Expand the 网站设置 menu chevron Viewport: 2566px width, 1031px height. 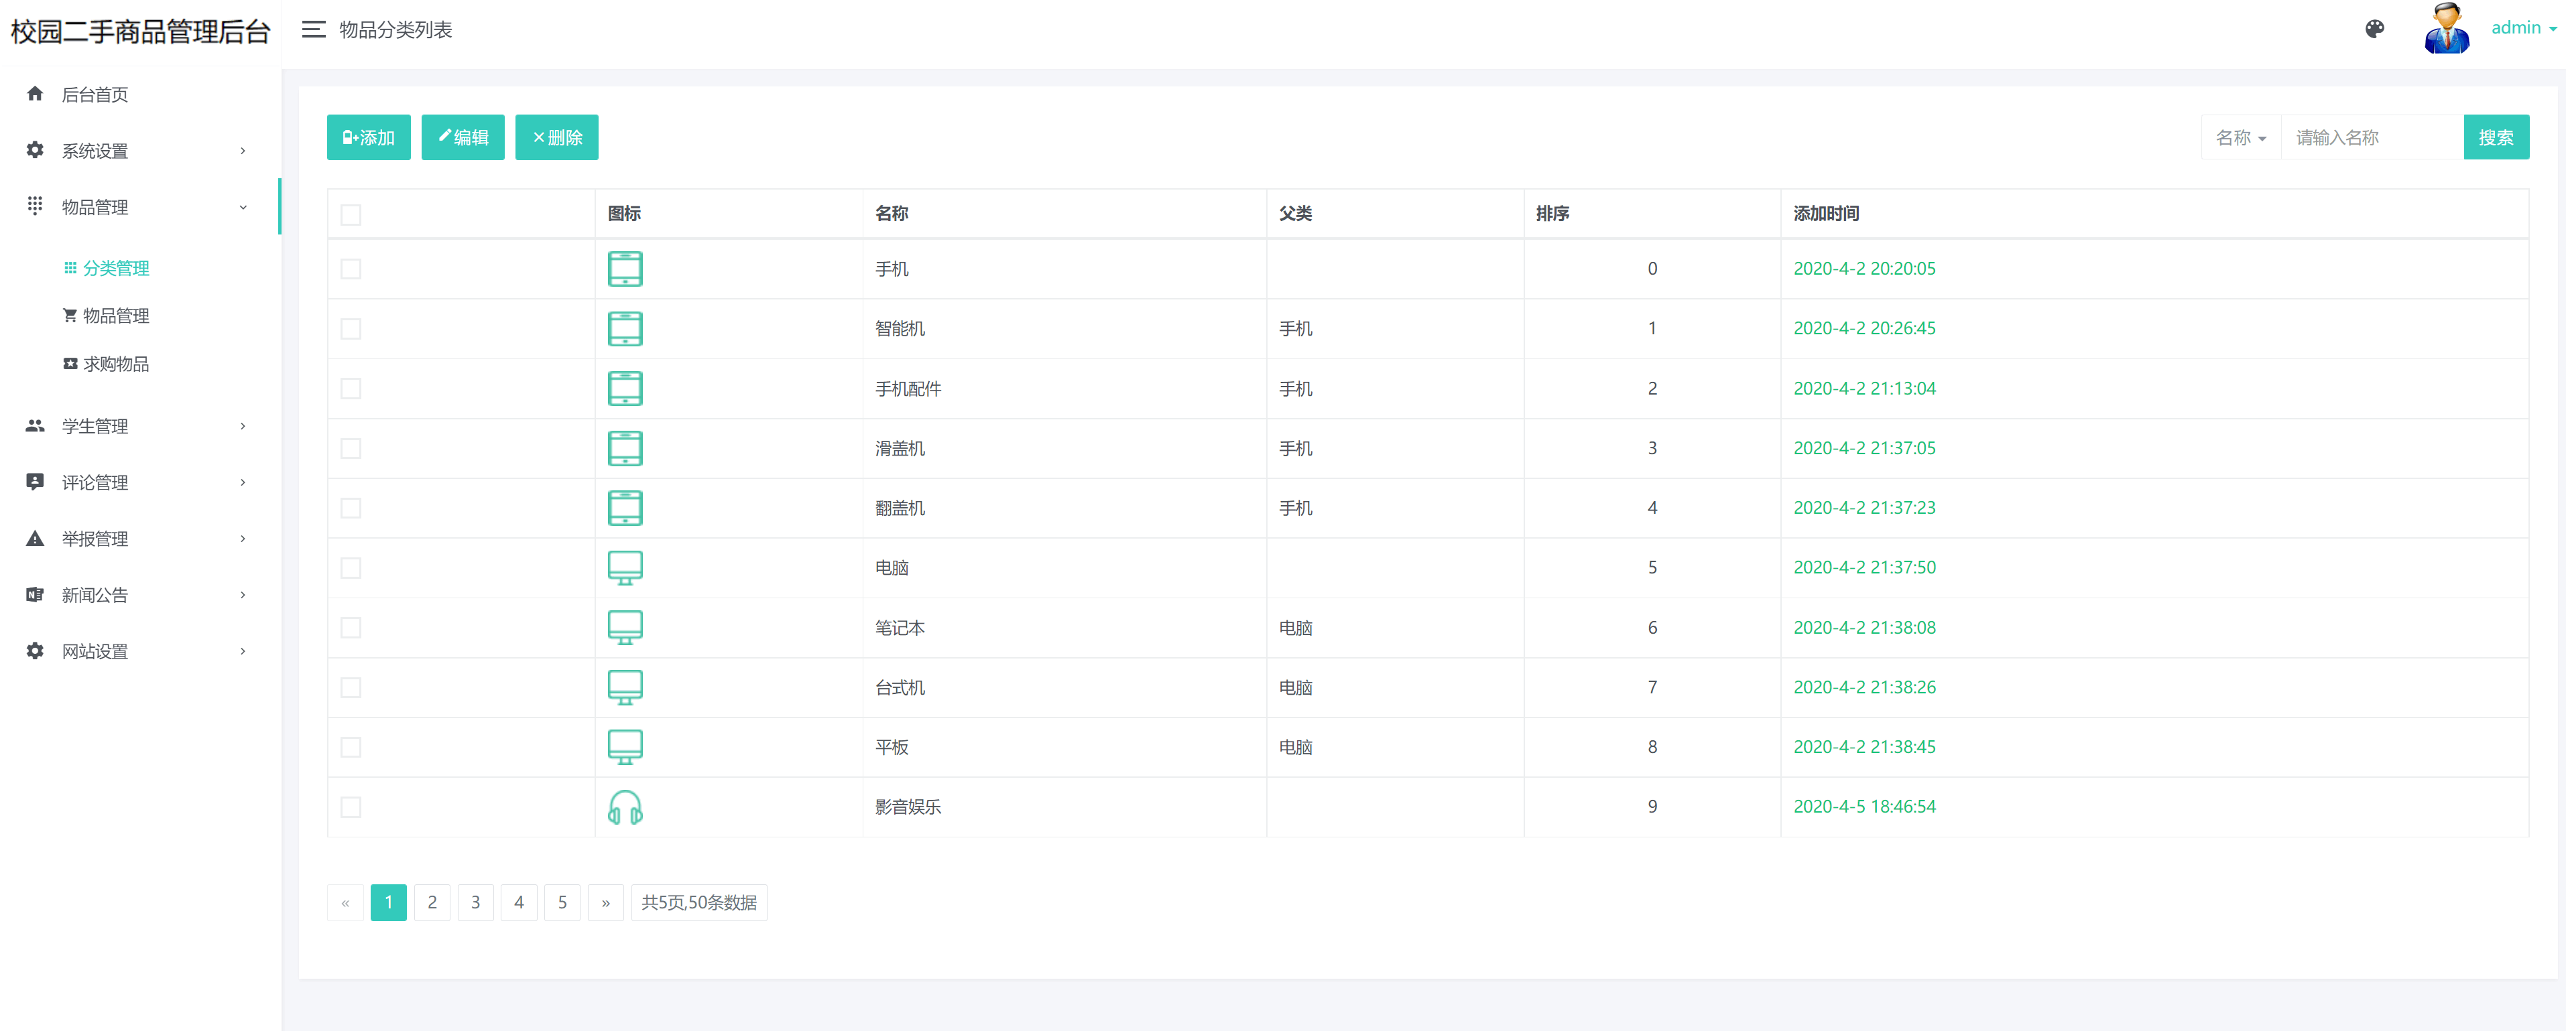pyautogui.click(x=242, y=651)
